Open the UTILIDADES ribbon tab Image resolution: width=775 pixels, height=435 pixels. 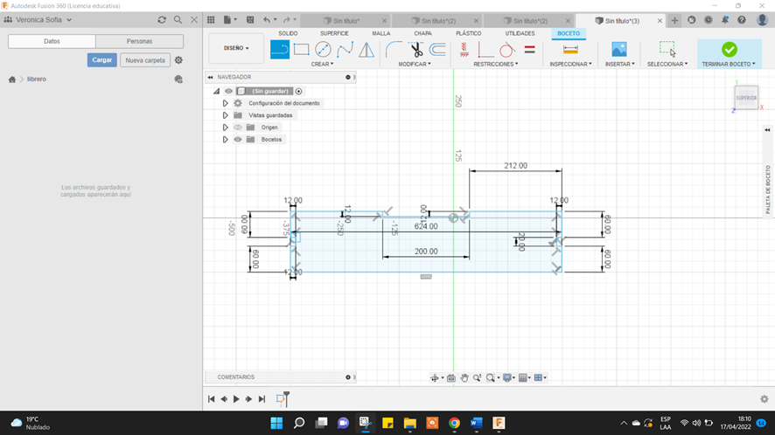520,33
